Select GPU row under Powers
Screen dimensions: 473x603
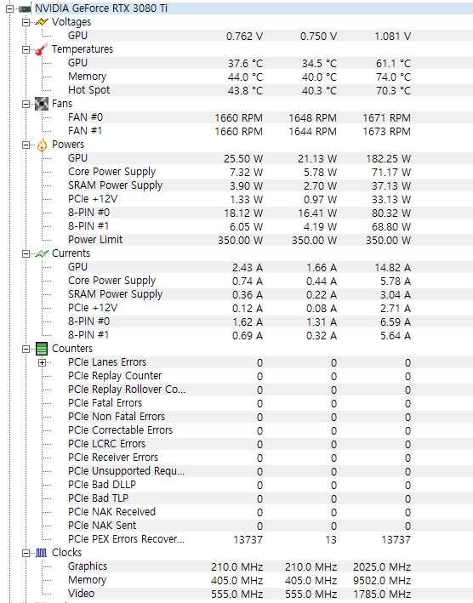click(270, 158)
